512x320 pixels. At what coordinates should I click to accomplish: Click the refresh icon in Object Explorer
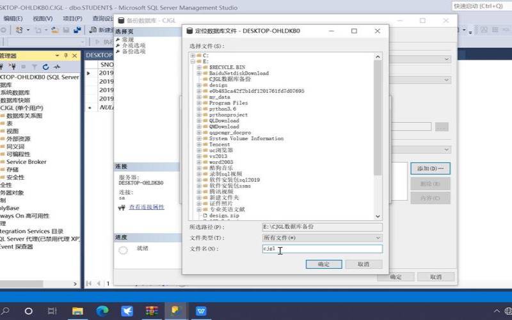45,67
